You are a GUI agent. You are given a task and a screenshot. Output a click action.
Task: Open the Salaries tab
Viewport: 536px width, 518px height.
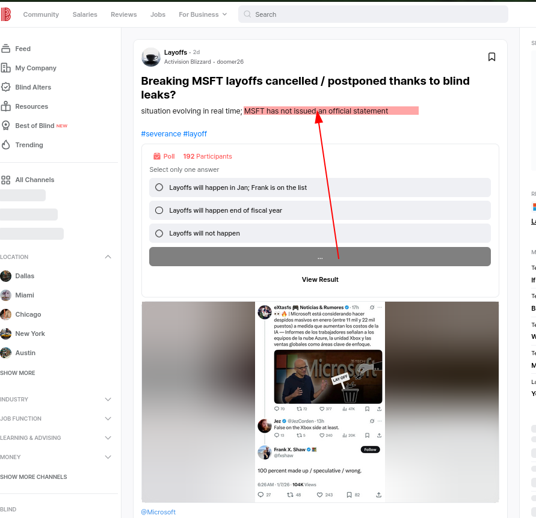(x=85, y=14)
